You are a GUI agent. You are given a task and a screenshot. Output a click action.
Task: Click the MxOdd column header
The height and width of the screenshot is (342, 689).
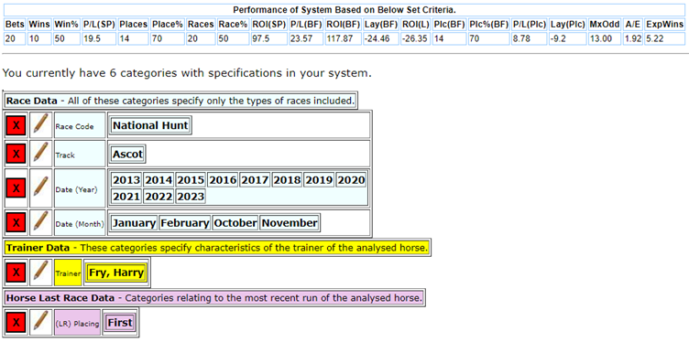coord(605,24)
